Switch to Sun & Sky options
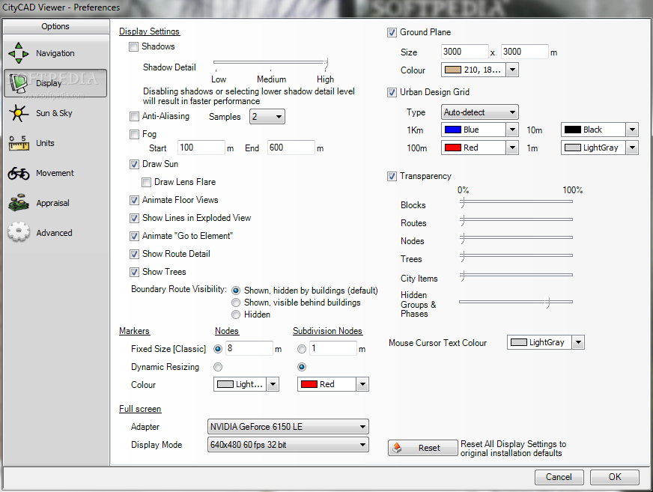653x492 pixels. (54, 113)
